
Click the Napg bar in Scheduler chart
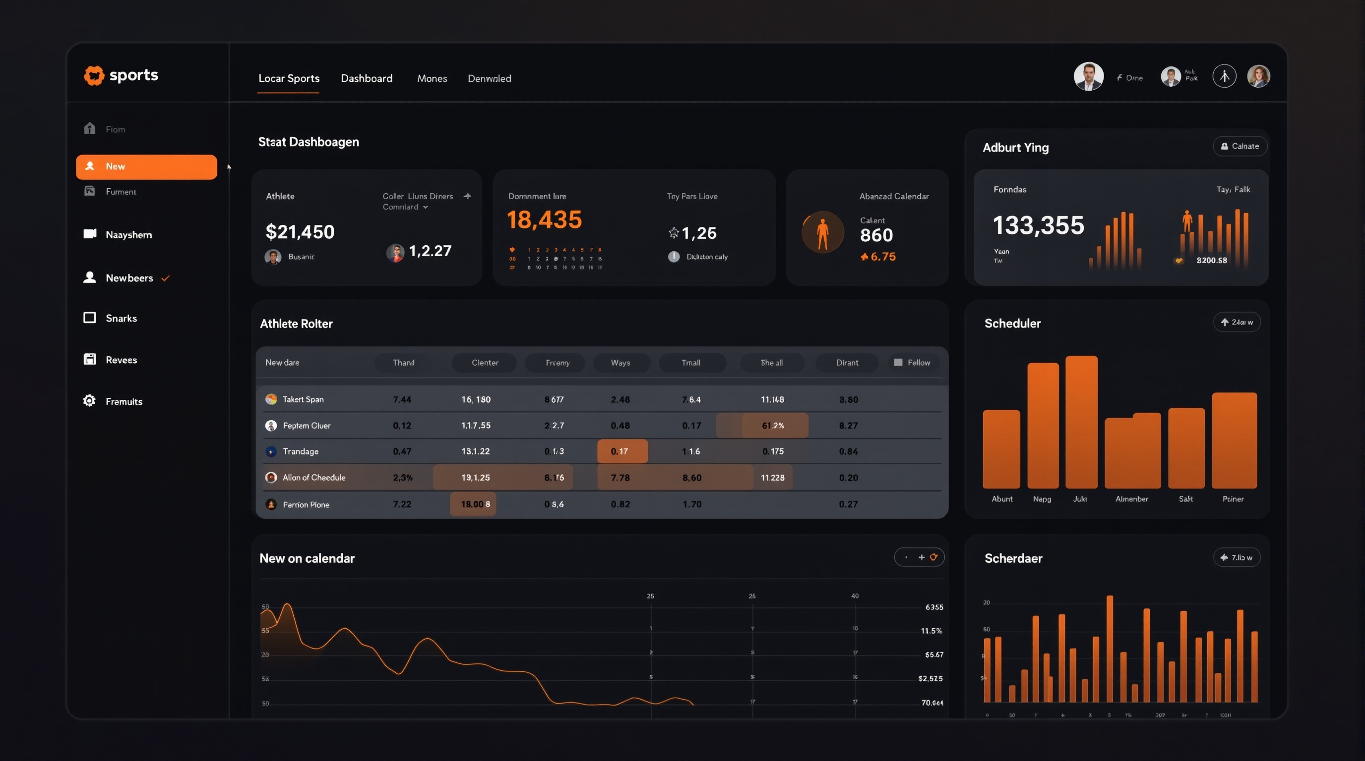(1043, 426)
